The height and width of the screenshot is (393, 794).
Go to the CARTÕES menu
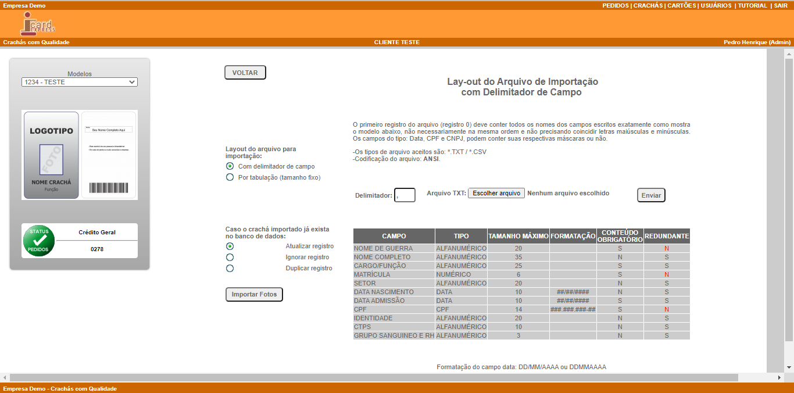(x=681, y=5)
